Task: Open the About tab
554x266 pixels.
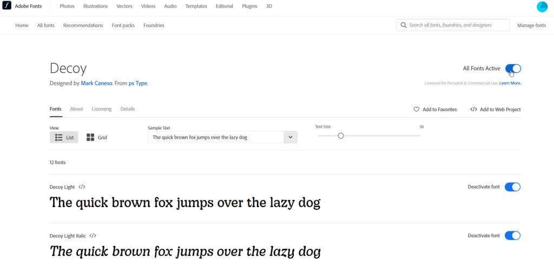Action: click(77, 109)
